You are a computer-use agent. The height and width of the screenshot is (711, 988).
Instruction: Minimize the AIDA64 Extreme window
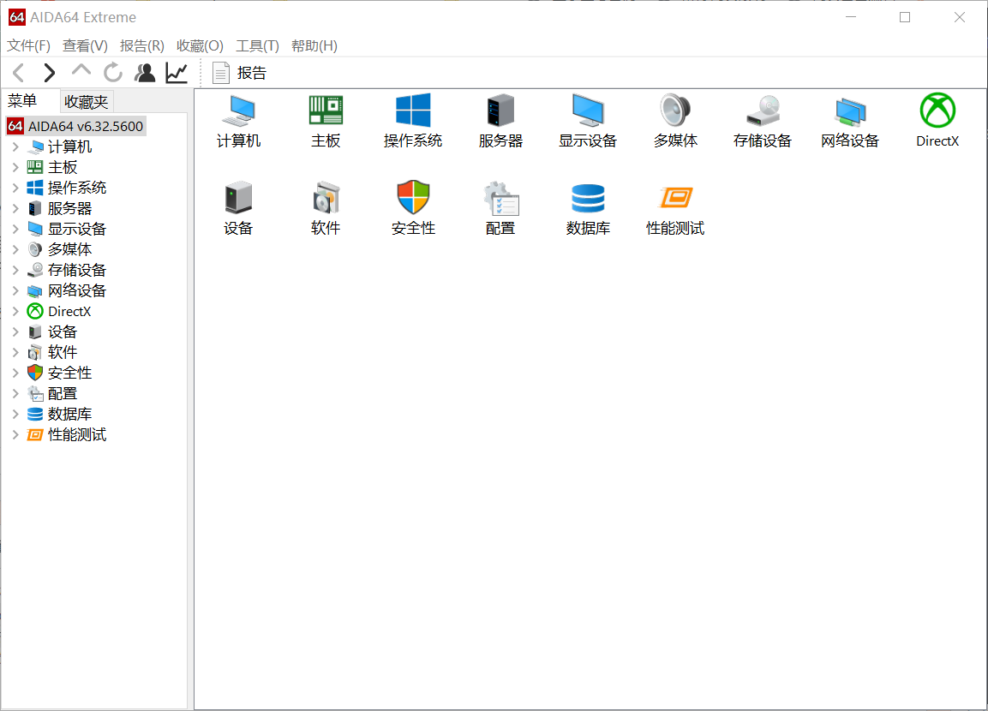851,17
